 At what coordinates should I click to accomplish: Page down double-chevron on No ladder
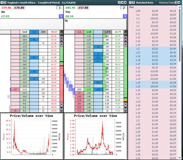[x=62, y=107]
